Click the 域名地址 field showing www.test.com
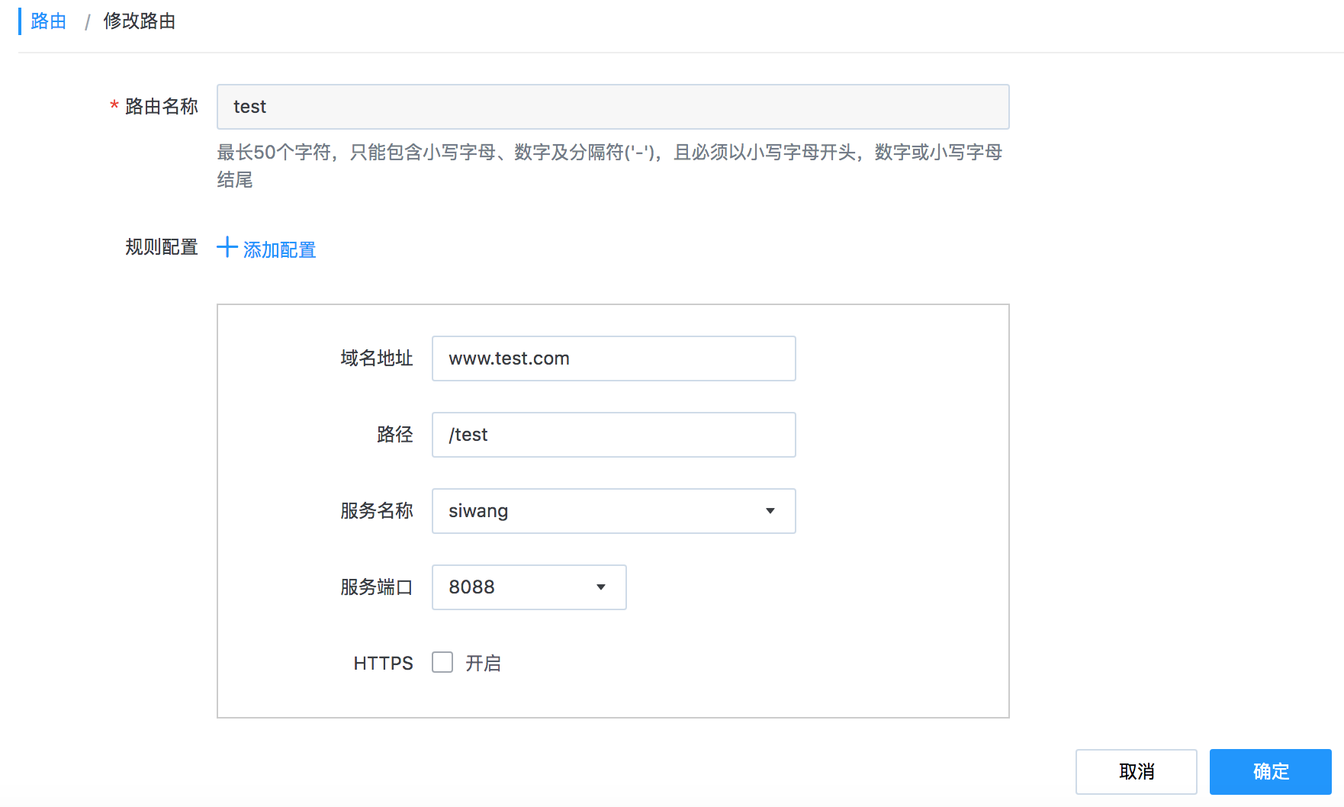The width and height of the screenshot is (1344, 807). pyautogui.click(x=613, y=358)
